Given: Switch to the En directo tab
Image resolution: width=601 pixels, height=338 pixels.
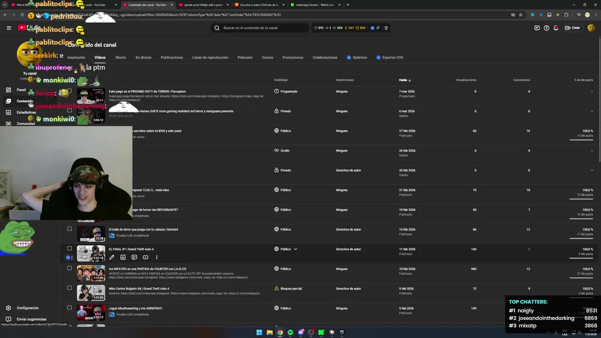Looking at the screenshot, I should tap(144, 57).
